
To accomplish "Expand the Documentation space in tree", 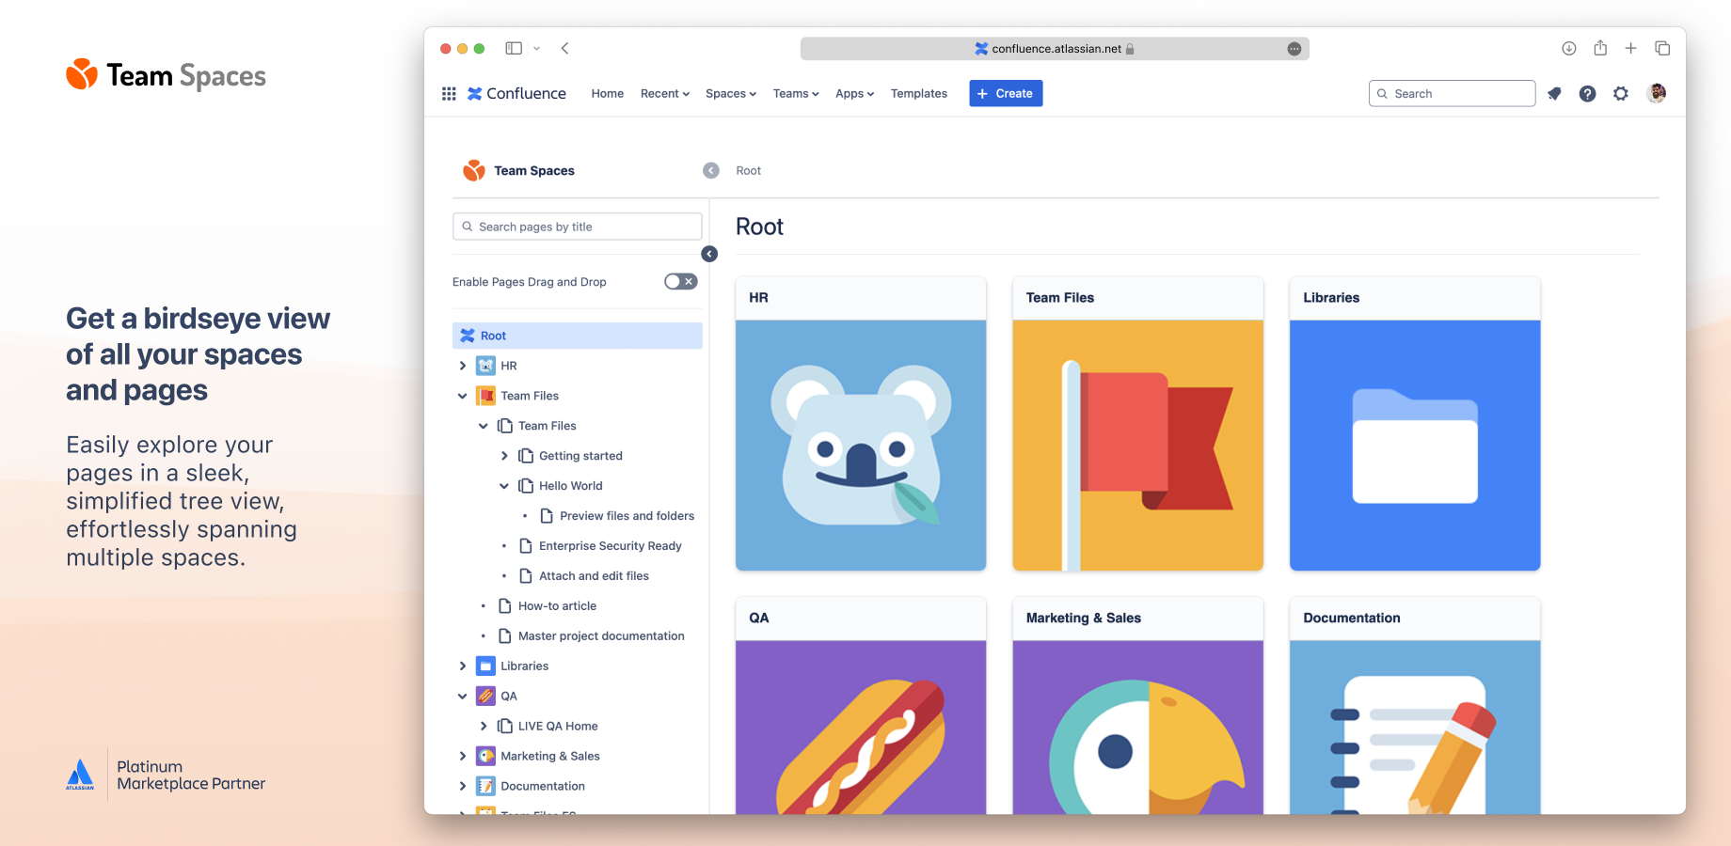I will click(x=462, y=787).
